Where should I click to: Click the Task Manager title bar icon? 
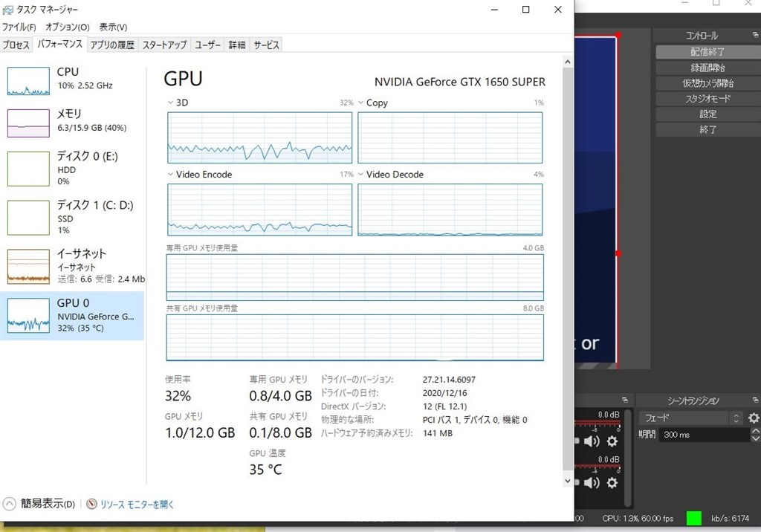[x=7, y=10]
